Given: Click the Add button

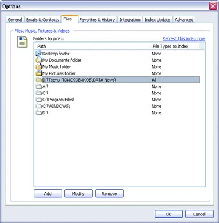Looking at the screenshot, I should 48,193.
